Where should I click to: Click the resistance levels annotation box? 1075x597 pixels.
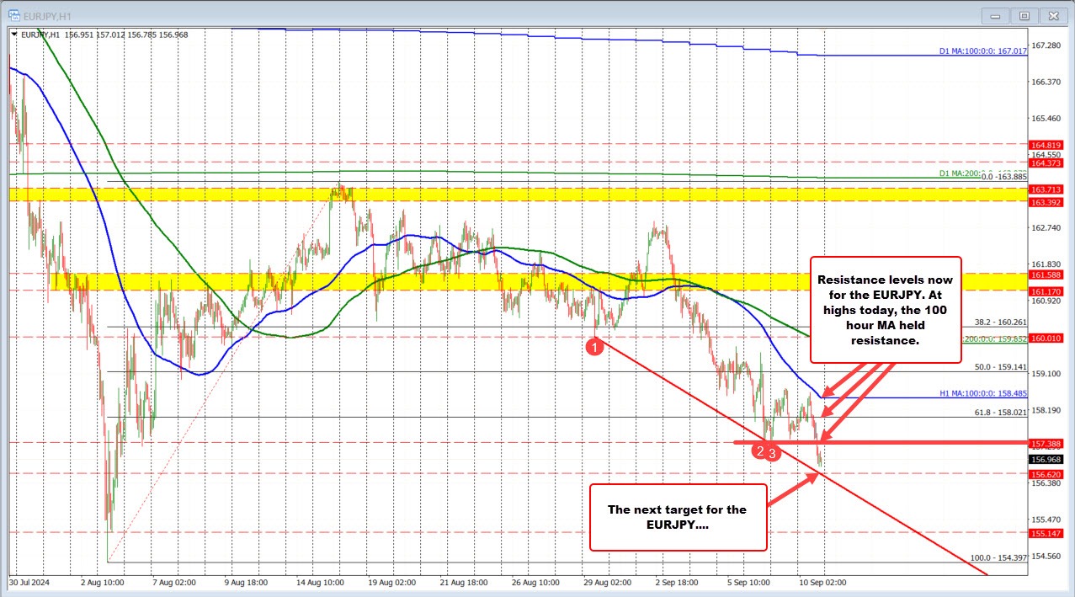coord(886,310)
